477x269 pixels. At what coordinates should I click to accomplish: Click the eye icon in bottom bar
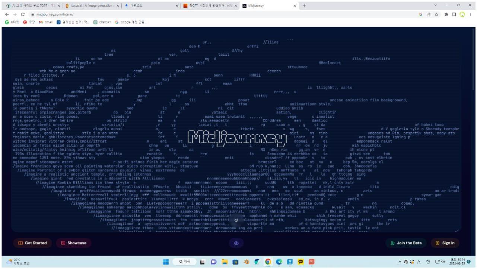236,243
